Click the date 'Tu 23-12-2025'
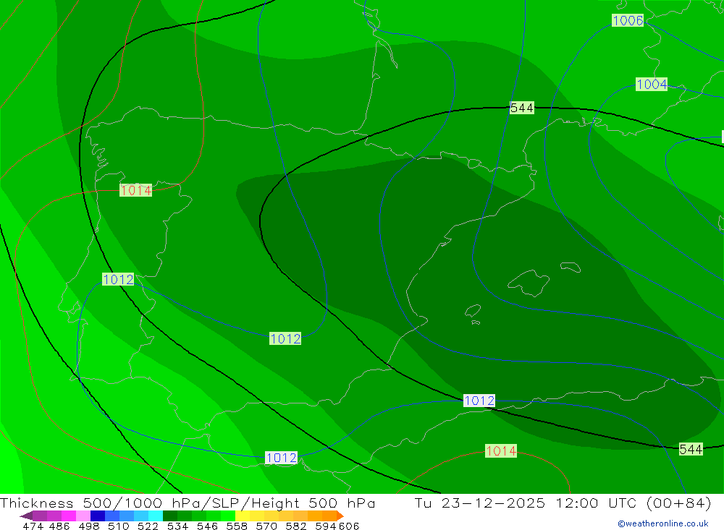This screenshot has width=724, height=530. [x=480, y=503]
